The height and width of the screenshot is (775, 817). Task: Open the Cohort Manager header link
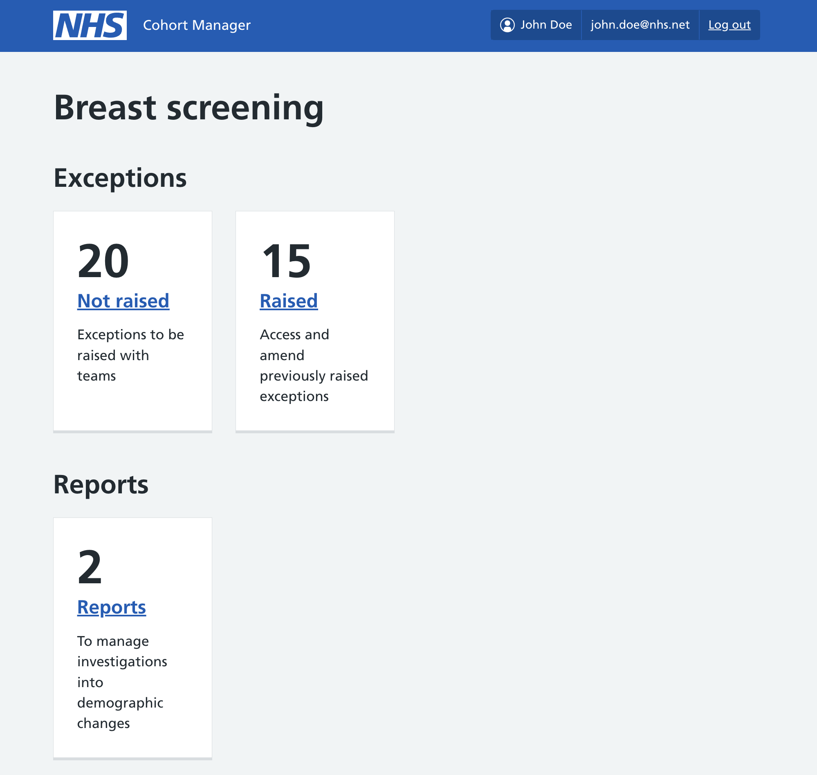click(197, 25)
